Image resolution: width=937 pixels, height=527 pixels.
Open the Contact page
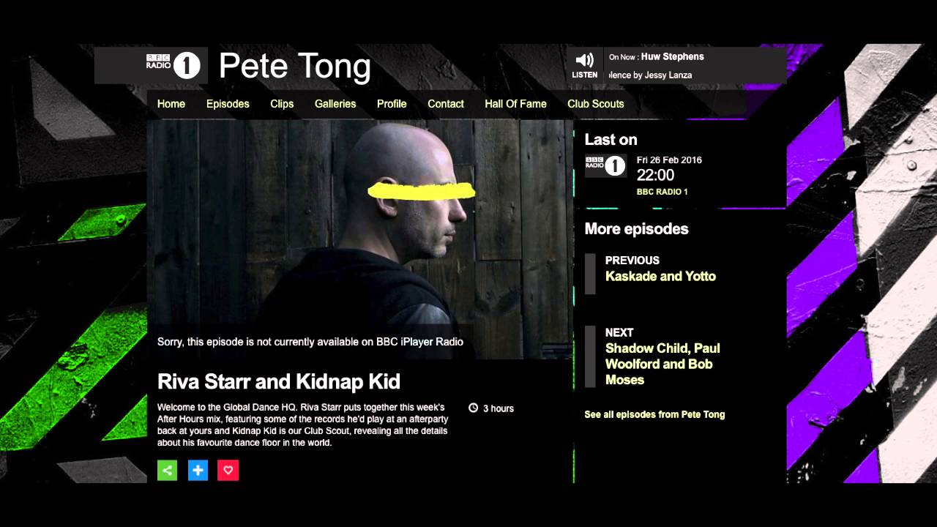(x=446, y=104)
